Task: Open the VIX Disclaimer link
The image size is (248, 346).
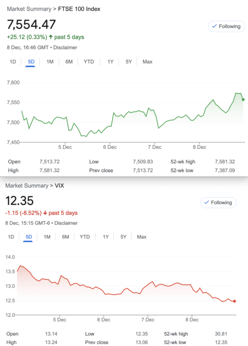Action: tap(66, 223)
